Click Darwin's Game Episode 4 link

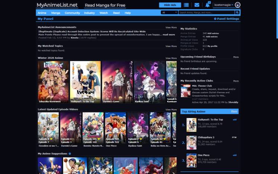pos(66,139)
